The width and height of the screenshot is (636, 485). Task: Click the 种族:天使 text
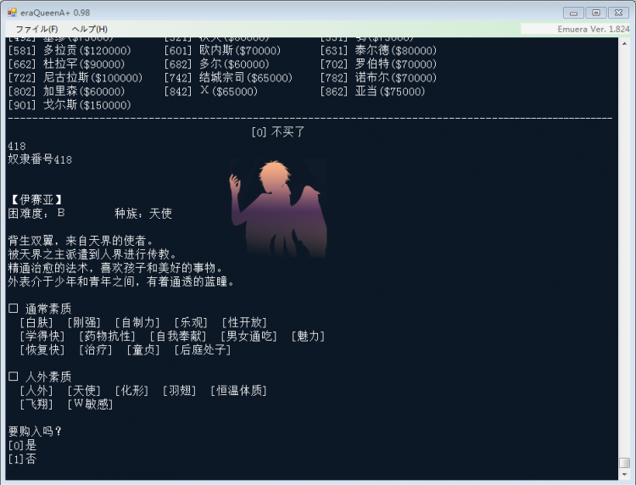pos(143,214)
